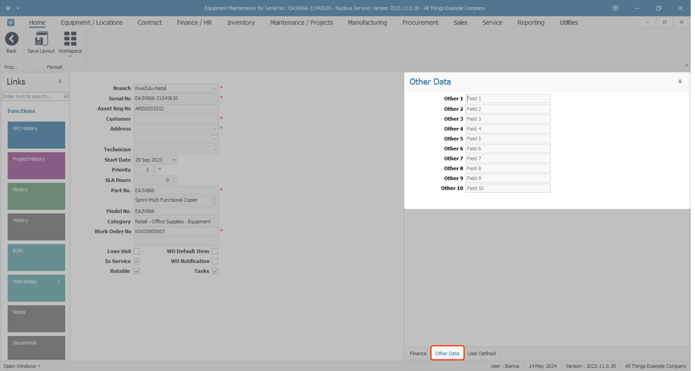695x371 pixels.
Task: Open the Contract menu
Action: (150, 23)
